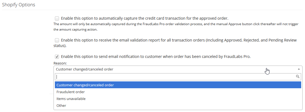This screenshot has width=305, height=112.
Task: Uncheck the canceled order email notification checkbox
Action: point(57,57)
